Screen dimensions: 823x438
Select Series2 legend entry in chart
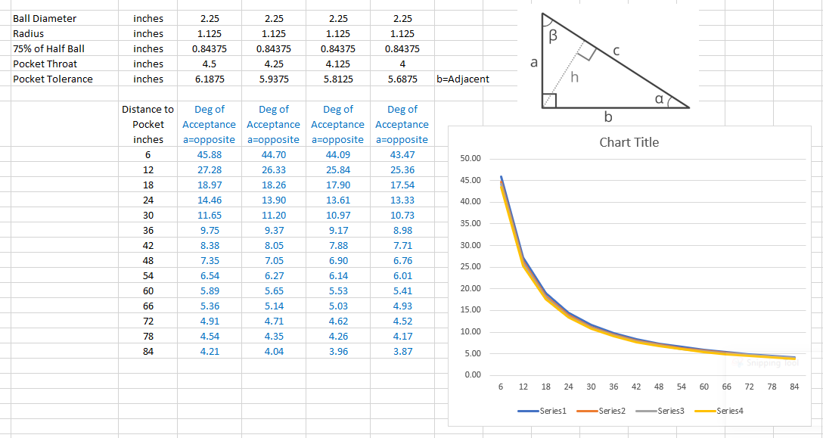[604, 411]
